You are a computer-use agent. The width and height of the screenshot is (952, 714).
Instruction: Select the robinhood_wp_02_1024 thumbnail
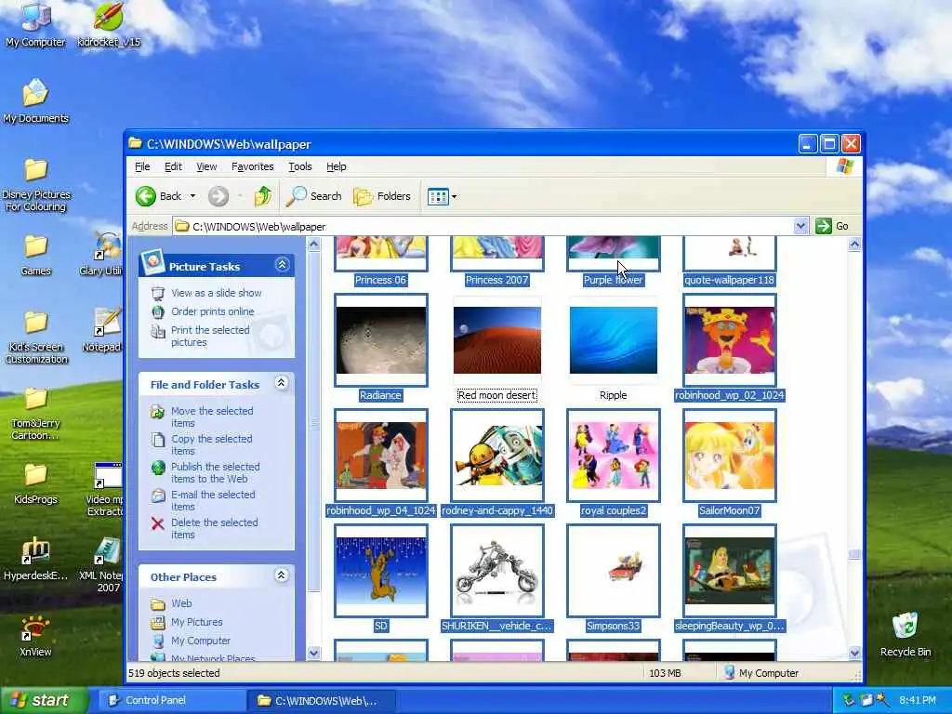click(x=730, y=340)
